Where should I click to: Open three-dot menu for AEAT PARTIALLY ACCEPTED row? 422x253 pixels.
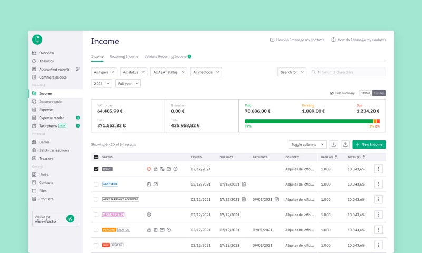coord(378,199)
